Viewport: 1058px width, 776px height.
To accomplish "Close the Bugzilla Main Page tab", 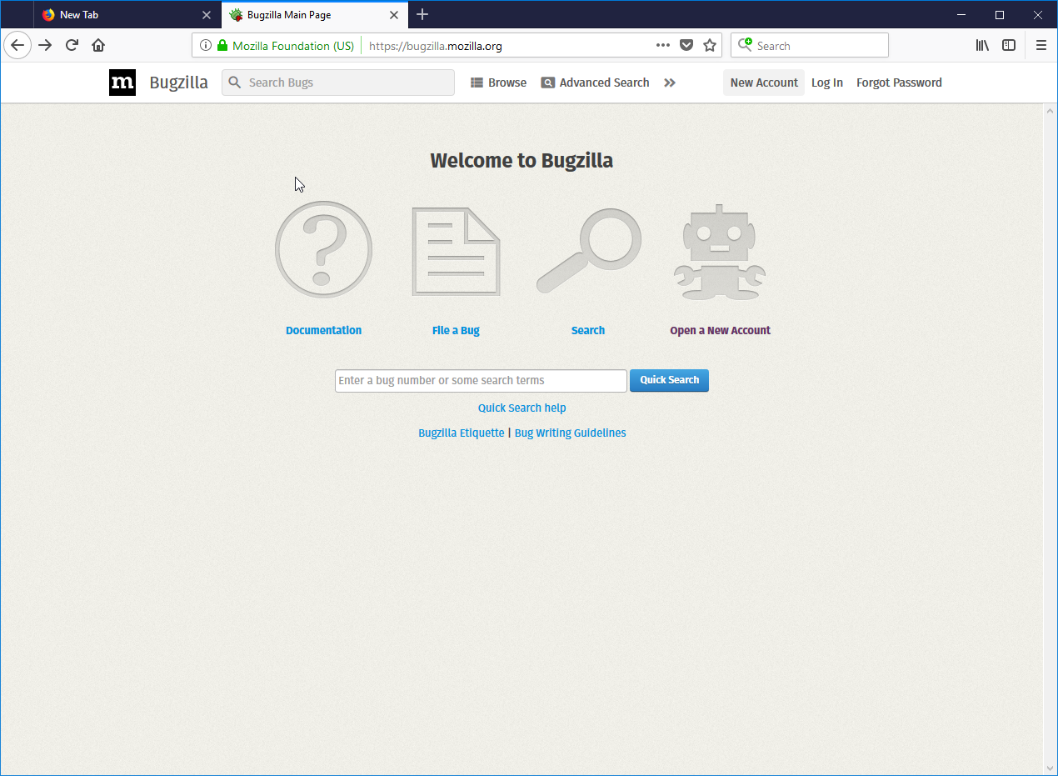I will [395, 15].
